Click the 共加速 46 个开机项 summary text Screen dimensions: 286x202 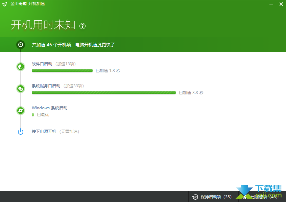point(73,45)
